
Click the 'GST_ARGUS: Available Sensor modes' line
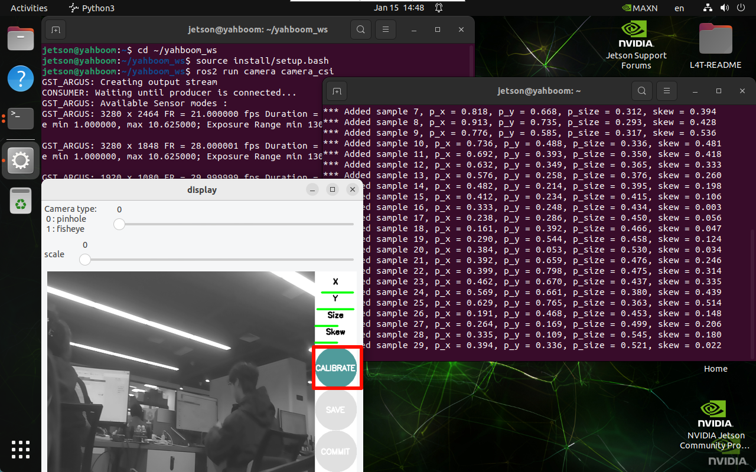click(135, 103)
